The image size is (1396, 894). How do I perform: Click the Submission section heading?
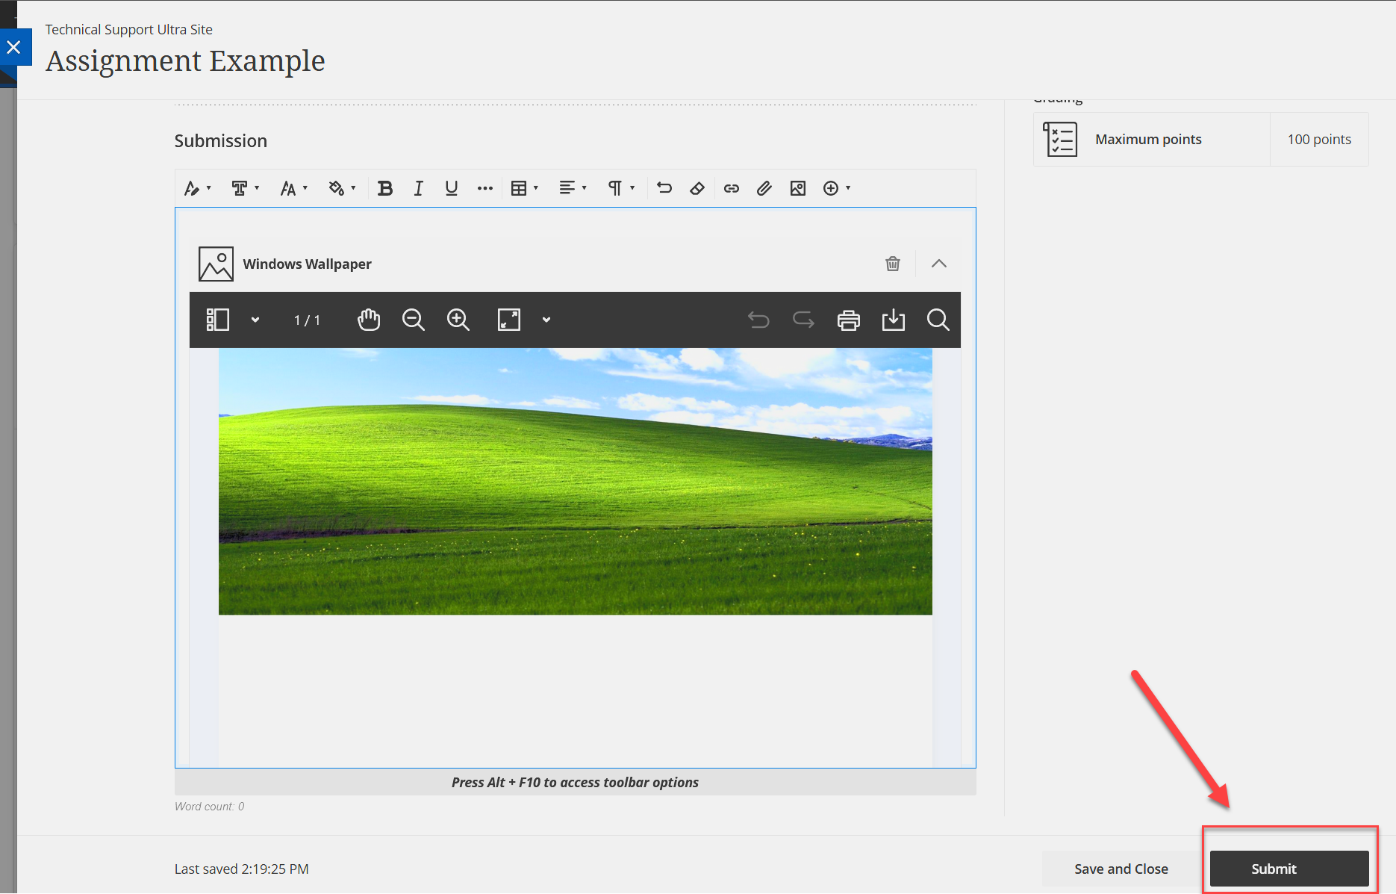pos(220,140)
